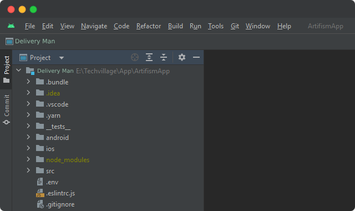The height and width of the screenshot is (211, 355).
Task: Expand the .bundle folder
Action: (28, 82)
